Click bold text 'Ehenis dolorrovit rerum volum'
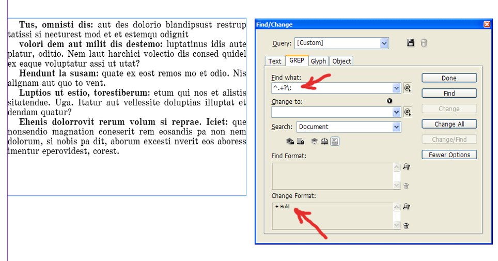Viewport: 498px width, 261px height. pyautogui.click(x=89, y=122)
